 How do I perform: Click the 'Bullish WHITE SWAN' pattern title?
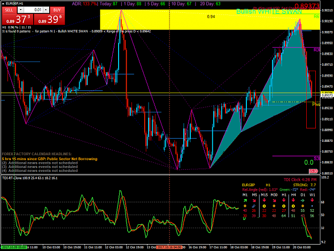click(269, 12)
